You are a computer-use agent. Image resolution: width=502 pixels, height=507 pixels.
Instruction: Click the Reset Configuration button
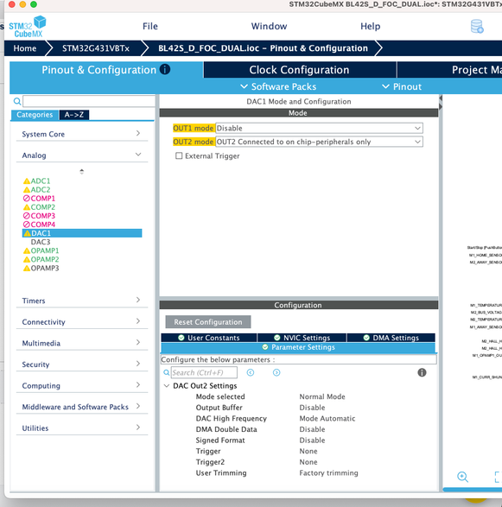(x=208, y=322)
